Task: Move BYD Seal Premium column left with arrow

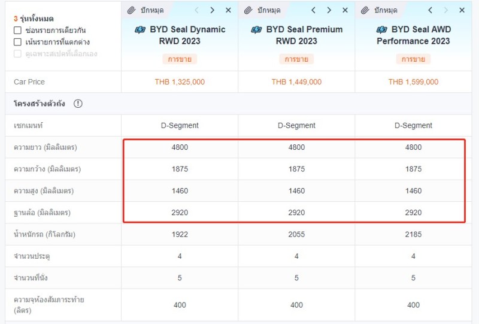Action: pyautogui.click(x=313, y=10)
